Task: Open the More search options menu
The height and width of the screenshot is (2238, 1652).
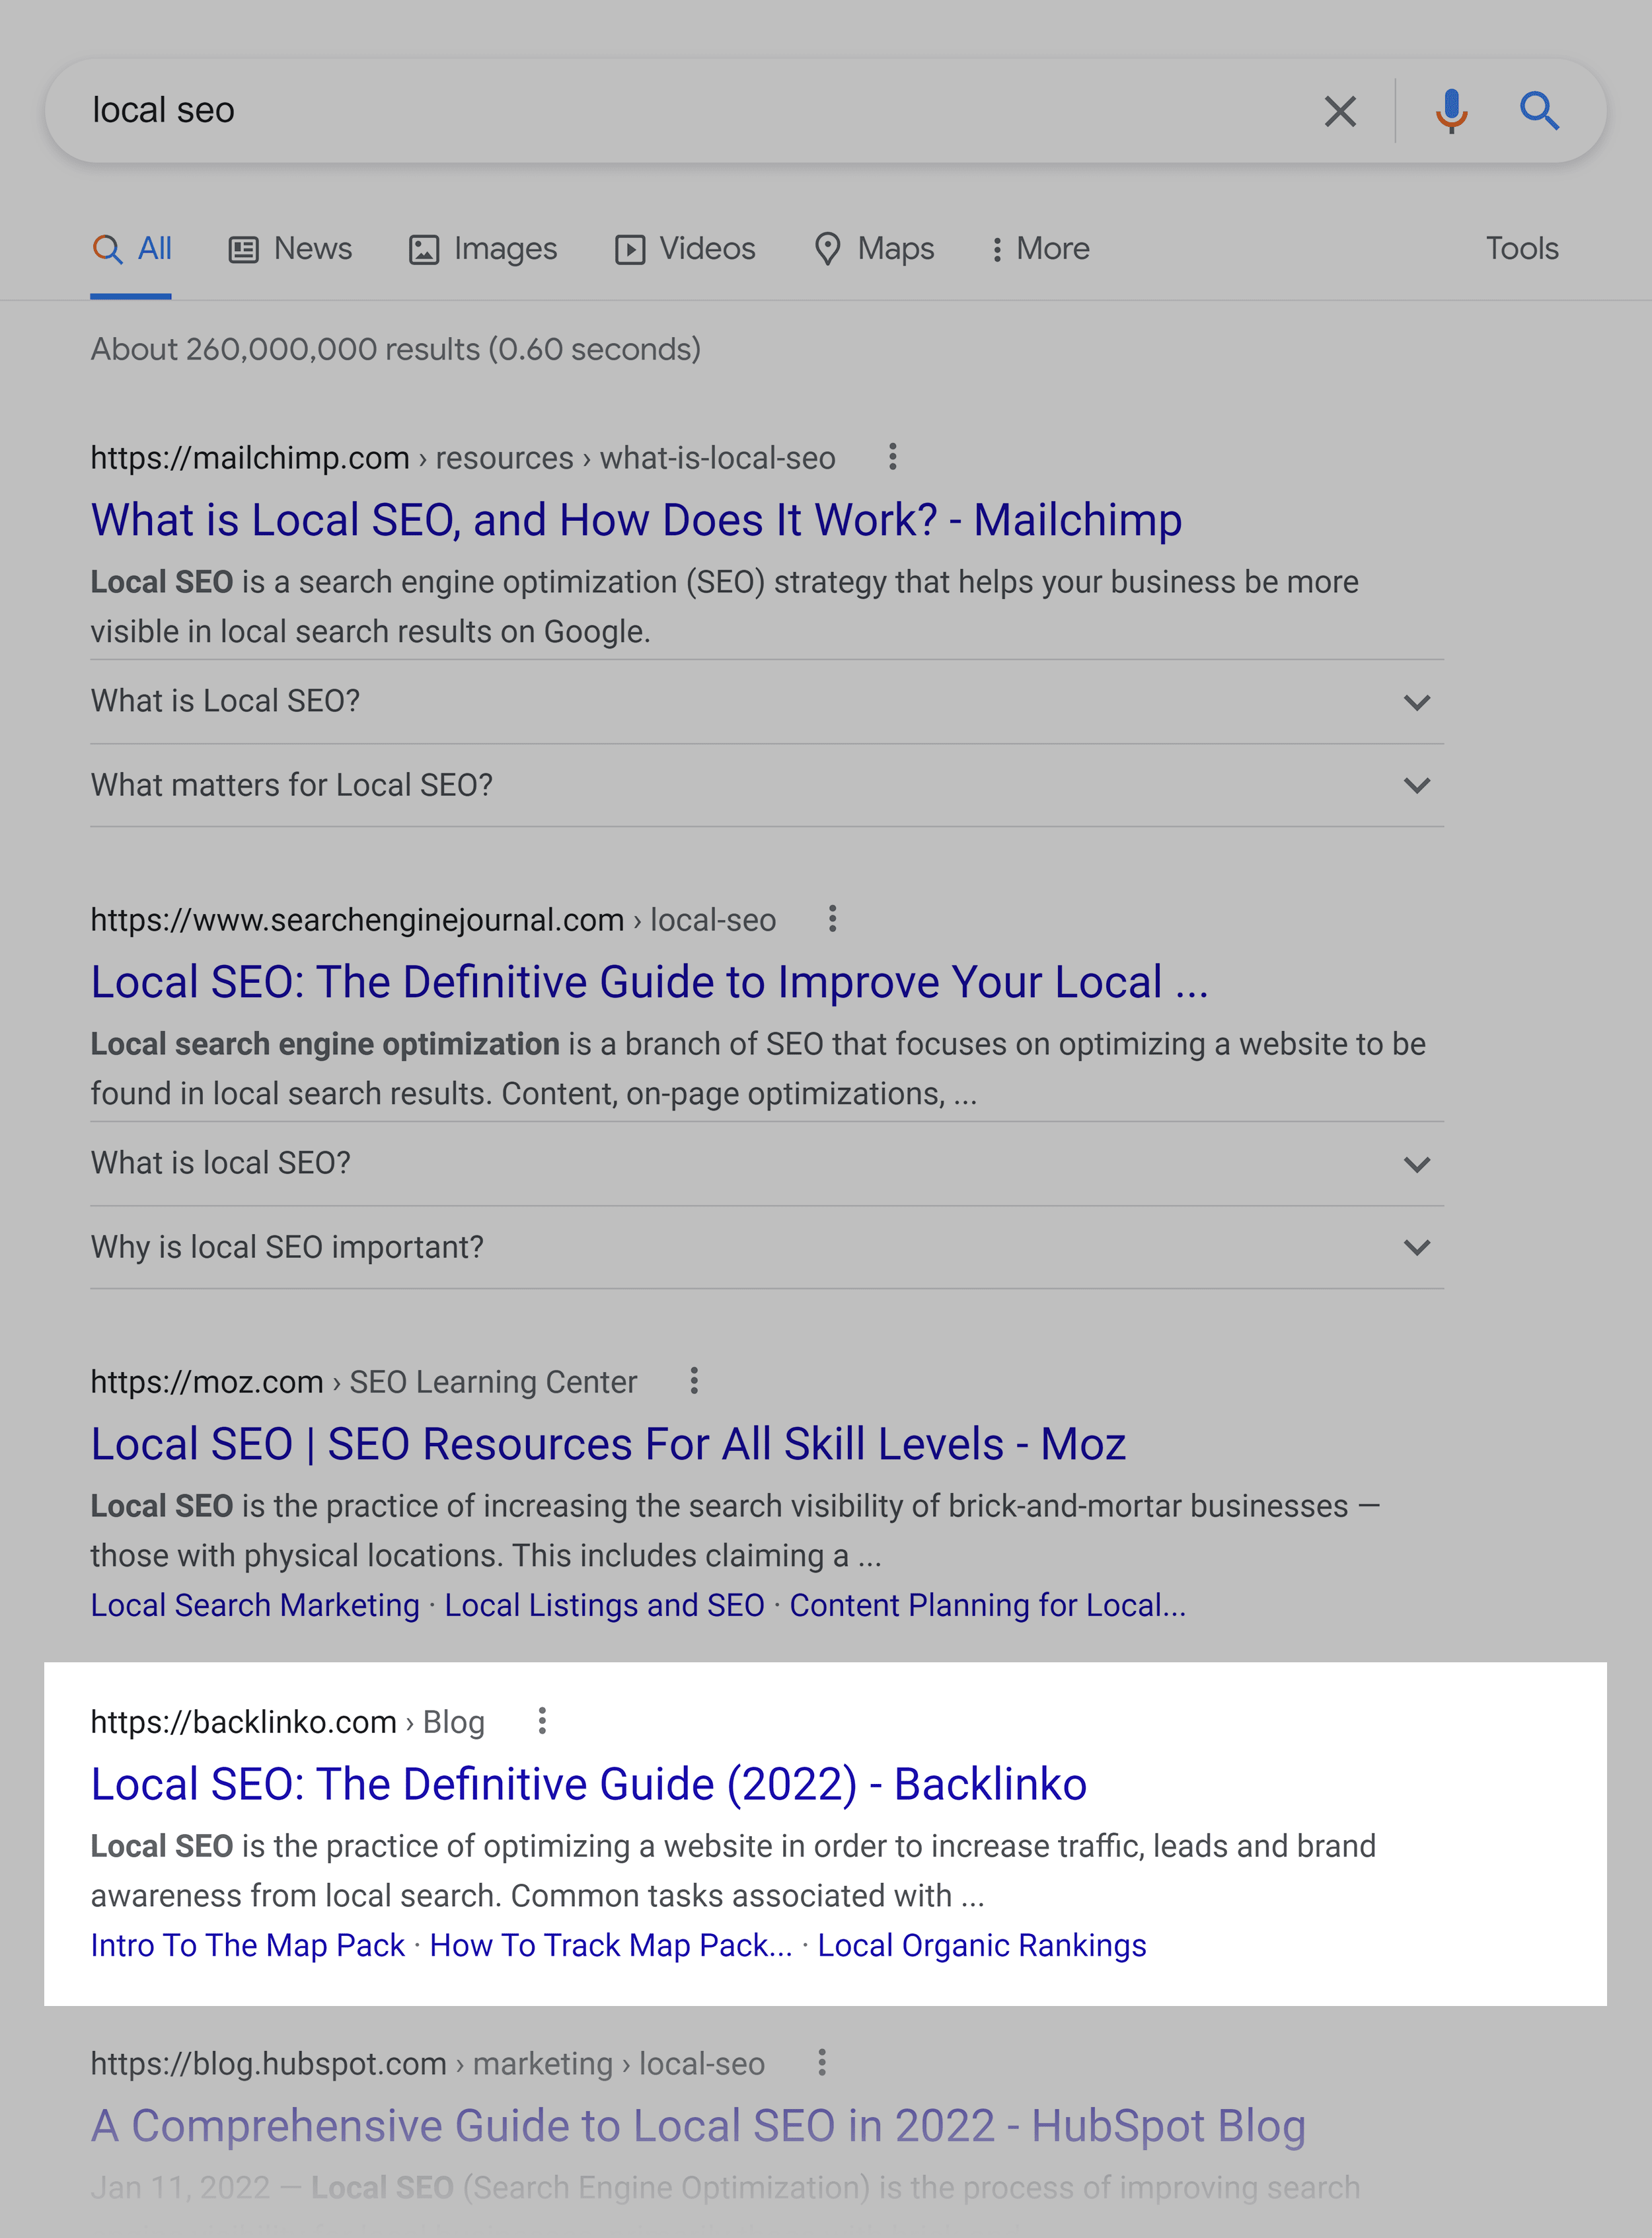Action: click(x=1040, y=249)
